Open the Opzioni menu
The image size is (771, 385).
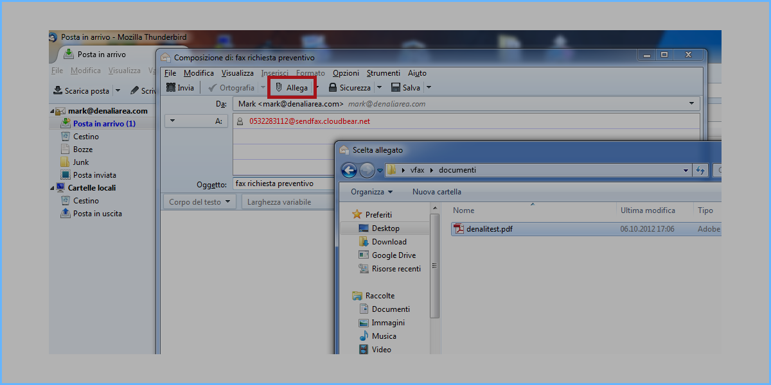346,73
